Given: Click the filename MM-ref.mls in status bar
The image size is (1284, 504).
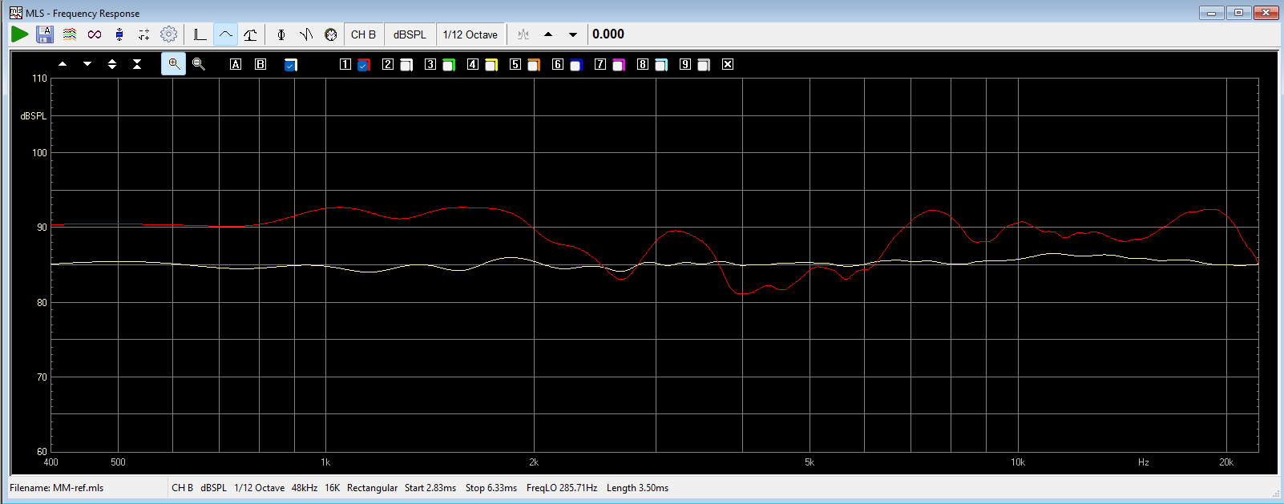Looking at the screenshot, I should pos(57,488).
